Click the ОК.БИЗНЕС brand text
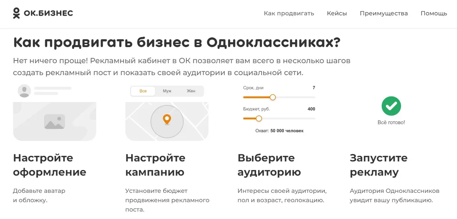The width and height of the screenshot is (457, 219). pos(48,13)
